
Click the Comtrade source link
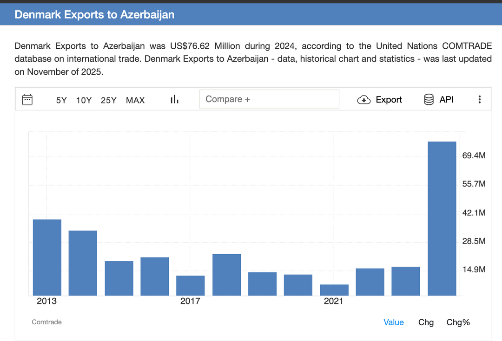[47, 322]
